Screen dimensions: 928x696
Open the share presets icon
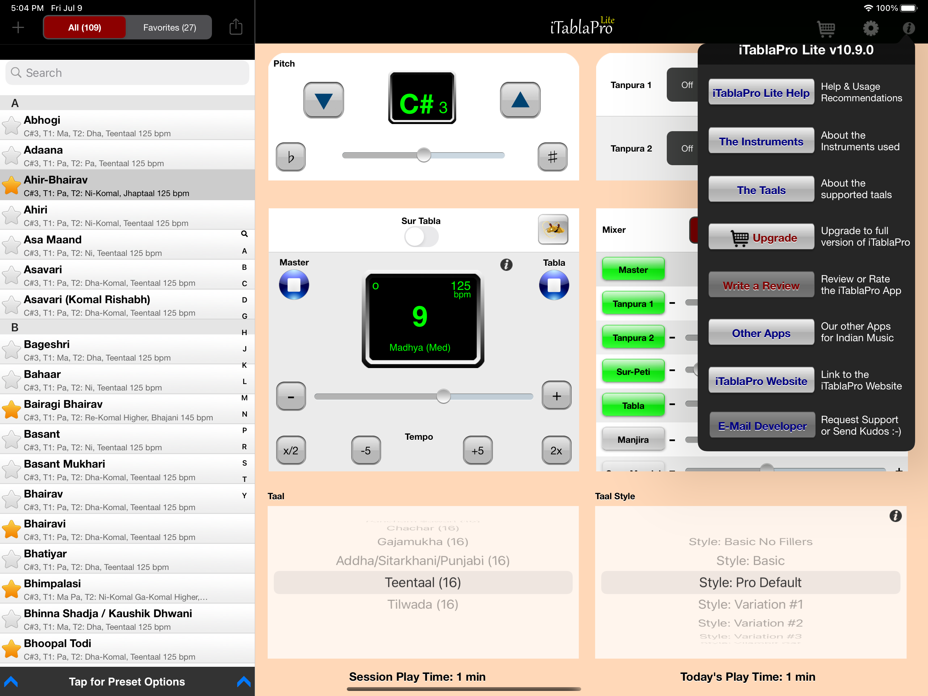(236, 27)
